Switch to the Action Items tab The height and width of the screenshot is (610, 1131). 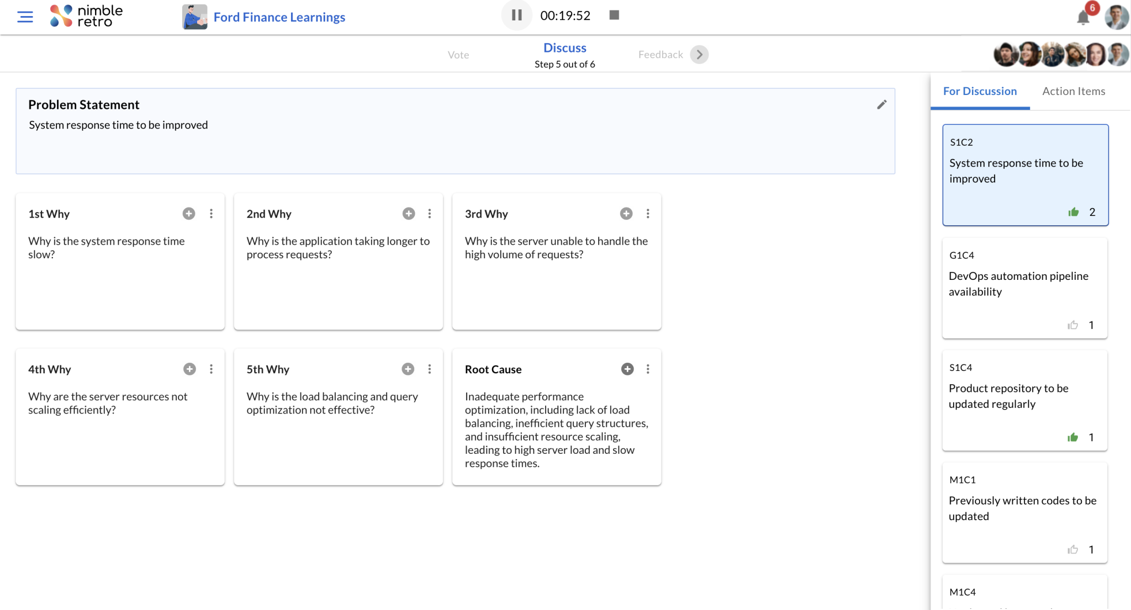point(1074,91)
